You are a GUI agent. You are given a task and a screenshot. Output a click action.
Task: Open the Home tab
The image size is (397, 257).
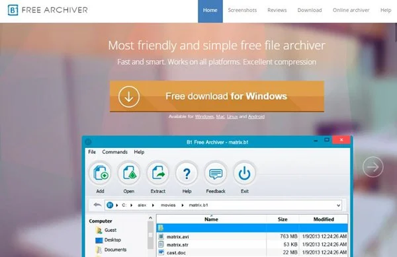click(x=210, y=10)
